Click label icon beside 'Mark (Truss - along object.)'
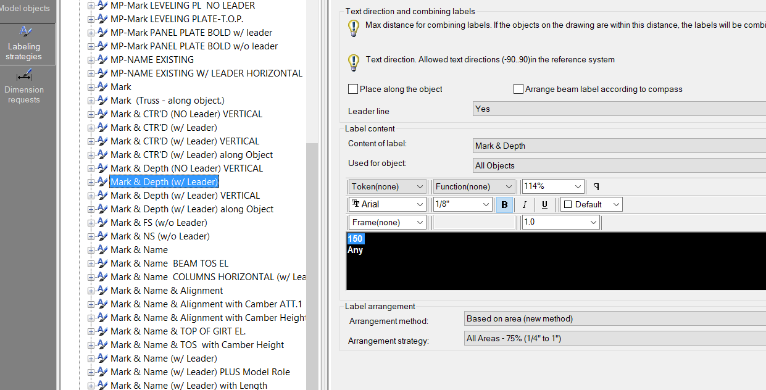The height and width of the screenshot is (390, 766). coord(102,101)
